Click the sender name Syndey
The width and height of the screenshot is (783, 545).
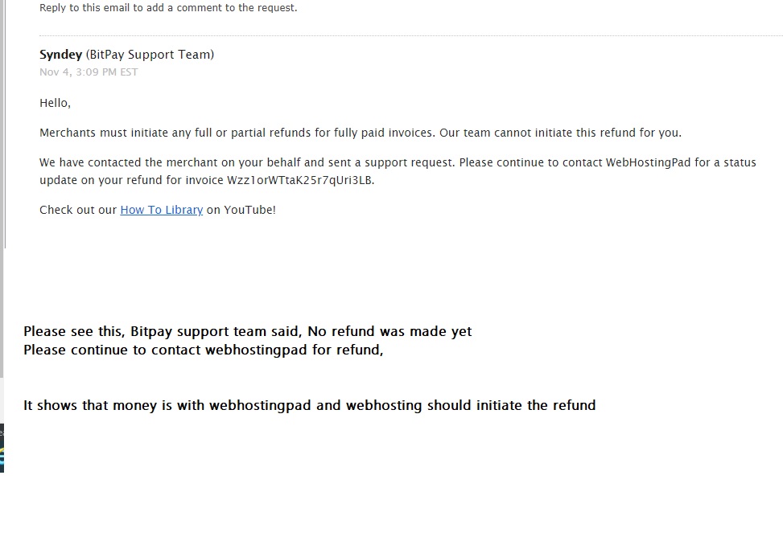(60, 55)
